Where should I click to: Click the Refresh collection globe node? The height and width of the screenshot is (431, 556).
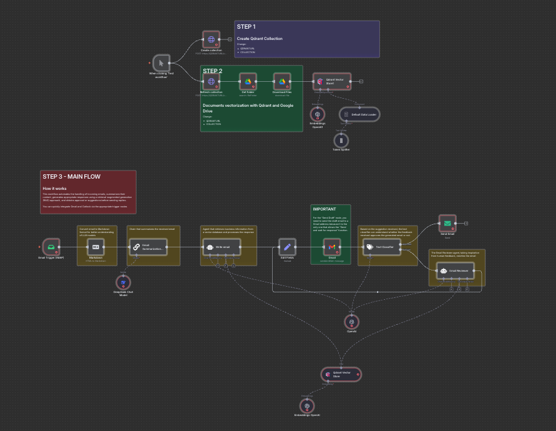[x=211, y=81]
